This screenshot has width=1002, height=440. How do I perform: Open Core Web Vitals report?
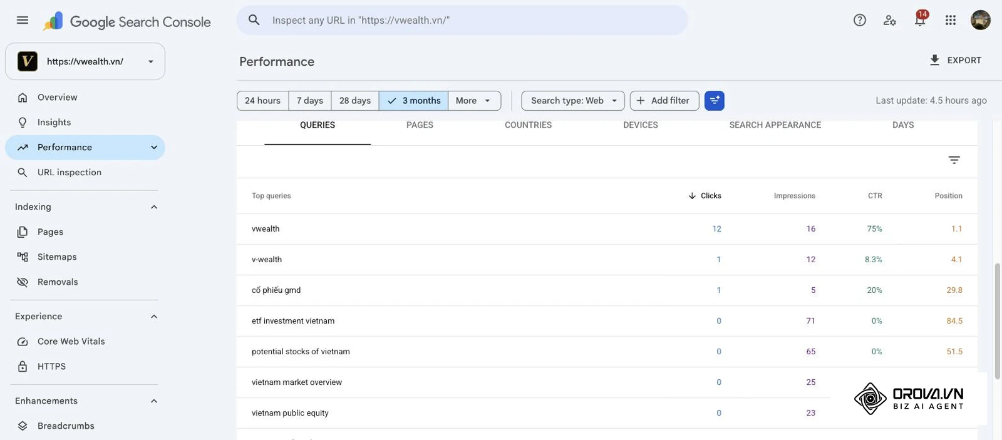click(85, 342)
